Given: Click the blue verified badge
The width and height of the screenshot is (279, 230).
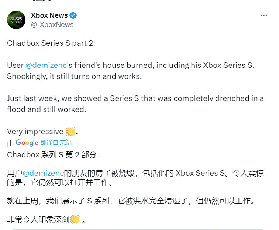Looking at the screenshot, I should (x=73, y=15).
